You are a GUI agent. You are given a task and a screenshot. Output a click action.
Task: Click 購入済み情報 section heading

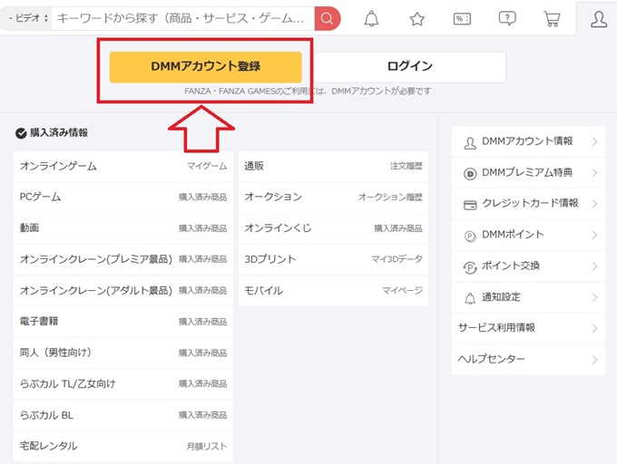[59, 133]
